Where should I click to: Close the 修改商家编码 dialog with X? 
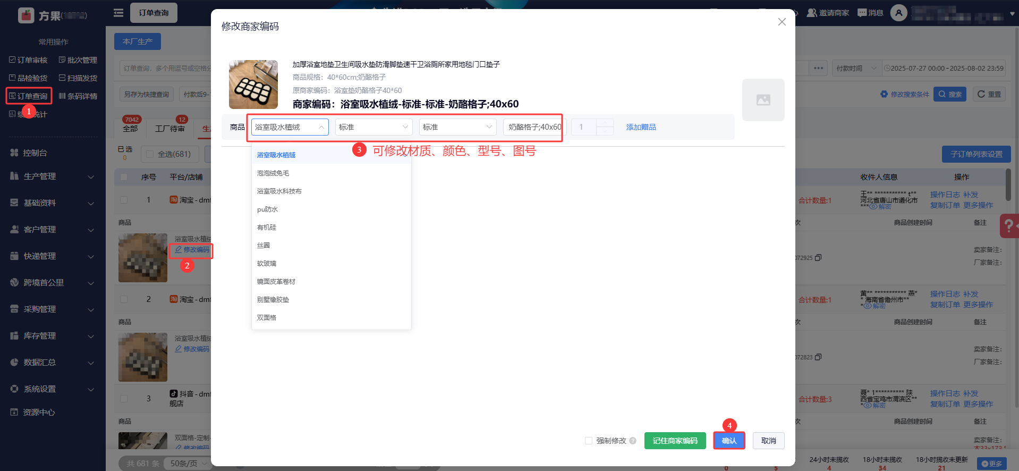coord(782,22)
